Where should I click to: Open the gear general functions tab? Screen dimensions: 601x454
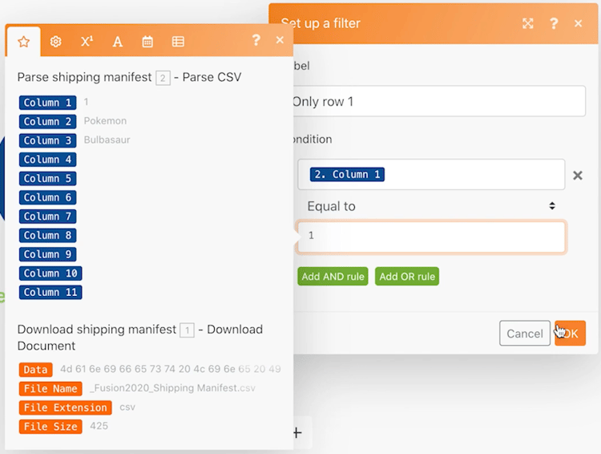point(55,42)
